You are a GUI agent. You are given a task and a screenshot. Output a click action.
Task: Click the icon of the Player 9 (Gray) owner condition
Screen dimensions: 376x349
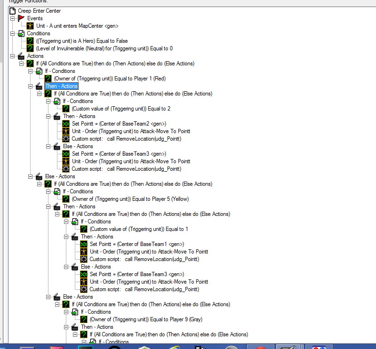click(x=84, y=319)
